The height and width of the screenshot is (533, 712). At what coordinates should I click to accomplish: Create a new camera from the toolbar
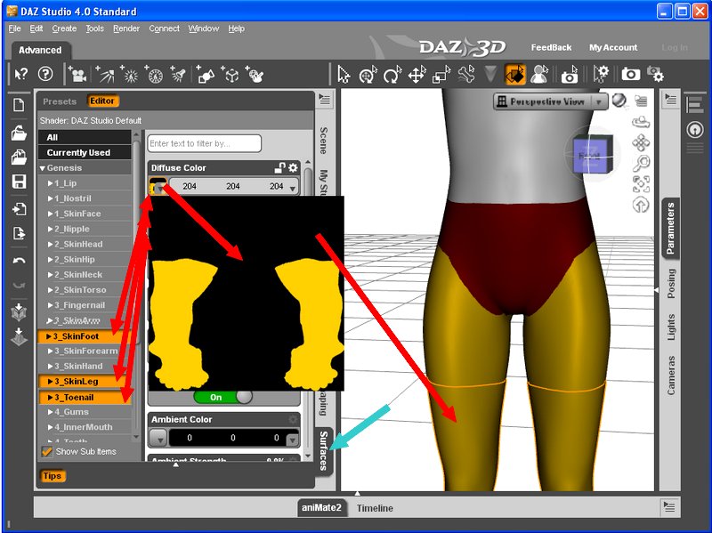coord(77,75)
